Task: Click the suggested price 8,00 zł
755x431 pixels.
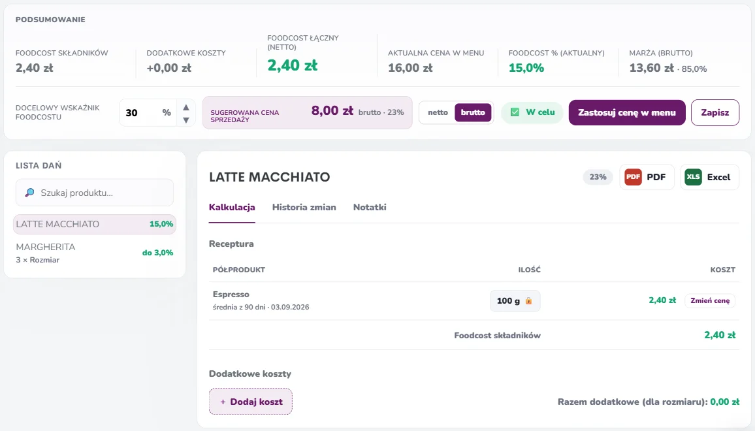Action: 332,111
